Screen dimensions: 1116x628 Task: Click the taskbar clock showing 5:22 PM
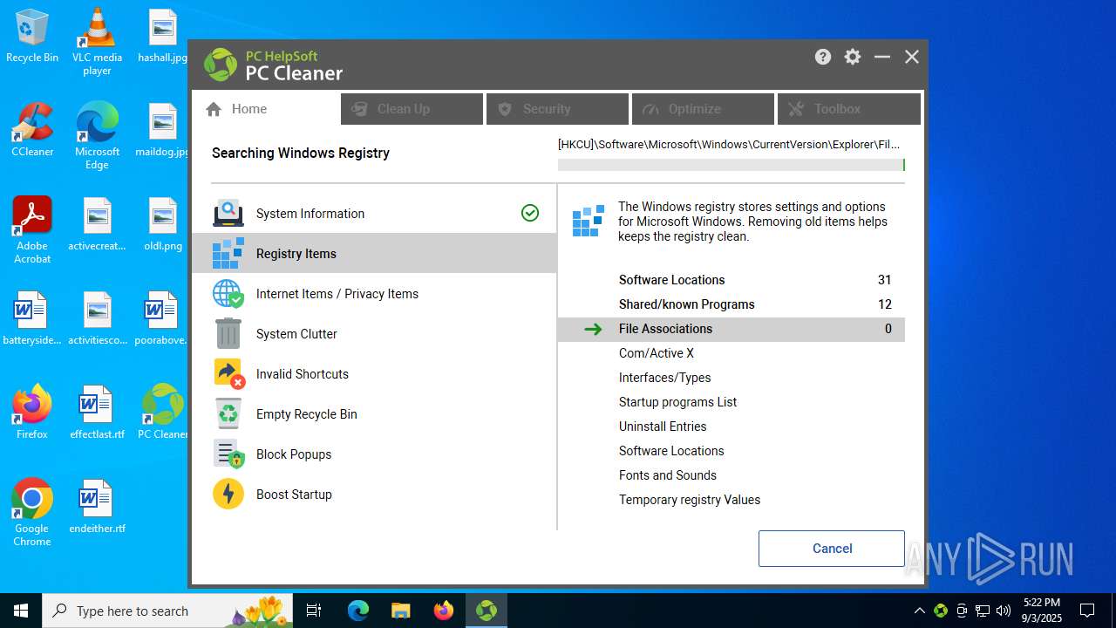coord(1042,611)
